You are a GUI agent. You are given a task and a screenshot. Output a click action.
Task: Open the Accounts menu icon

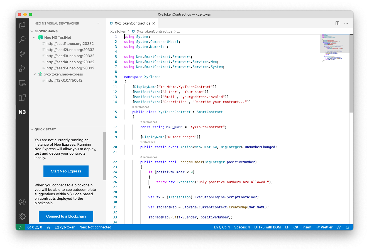click(22, 202)
